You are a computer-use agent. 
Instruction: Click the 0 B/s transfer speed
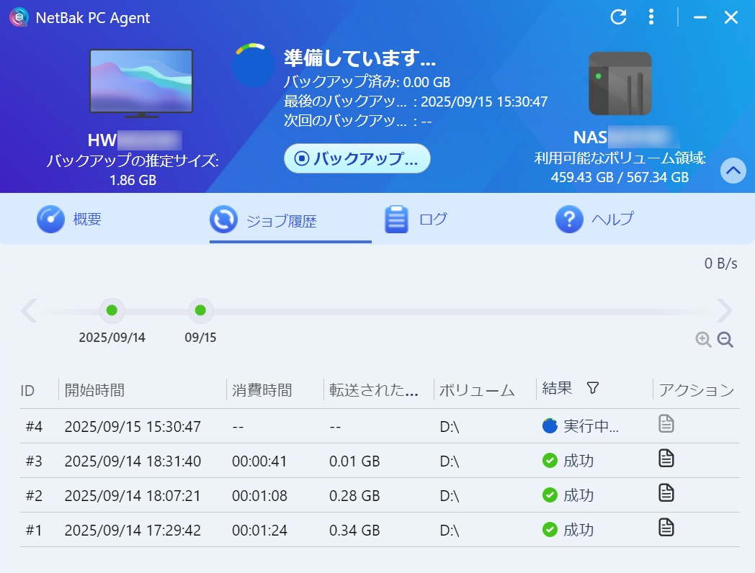(721, 263)
